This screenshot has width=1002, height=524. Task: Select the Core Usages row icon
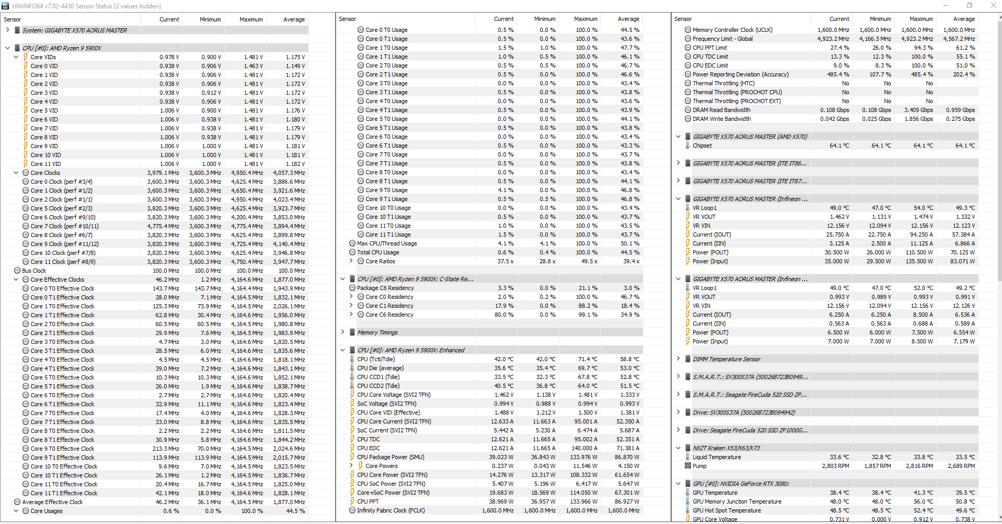[26, 511]
